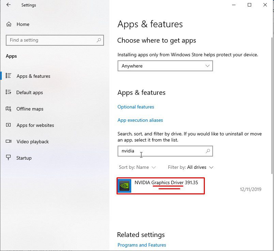Click the nvidia app search field
This screenshot has width=274, height=251.
click(165, 151)
